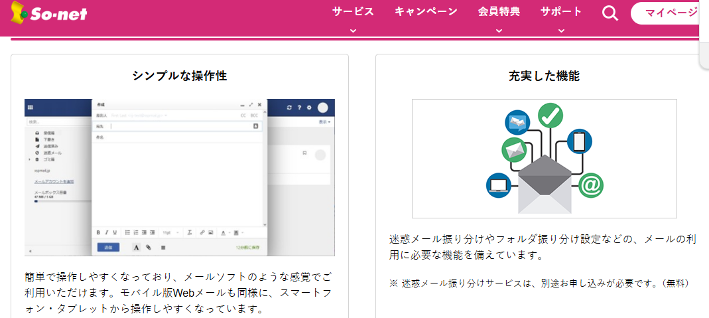Click the So-net logo
Screen dimensions: 709x318
tap(49, 13)
